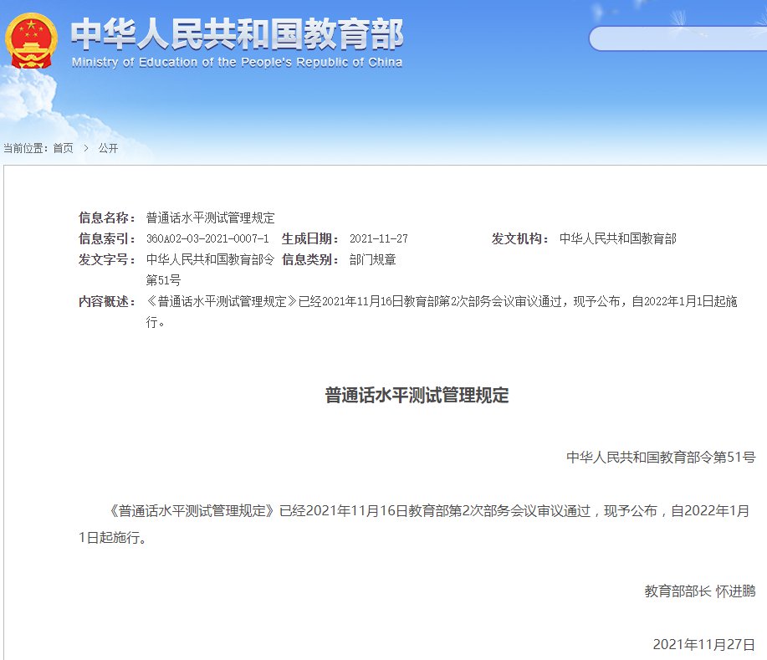Open the 首页 breadcrumb link
767x660 pixels.
click(x=63, y=148)
